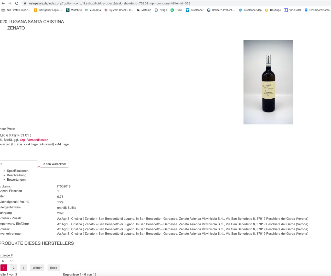Reload the weinpalais.de page
Image resolution: width=331 pixels, height=276 pixels.
[x=17, y=3]
